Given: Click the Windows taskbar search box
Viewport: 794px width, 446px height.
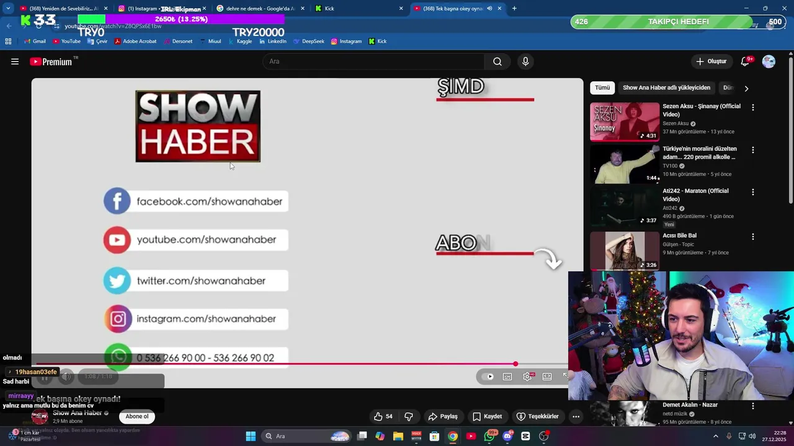Looking at the screenshot, I should pyautogui.click(x=306, y=436).
